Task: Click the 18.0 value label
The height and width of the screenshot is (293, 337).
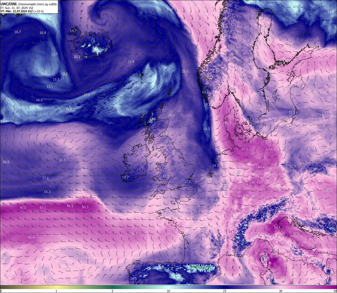Action: pos(166,176)
